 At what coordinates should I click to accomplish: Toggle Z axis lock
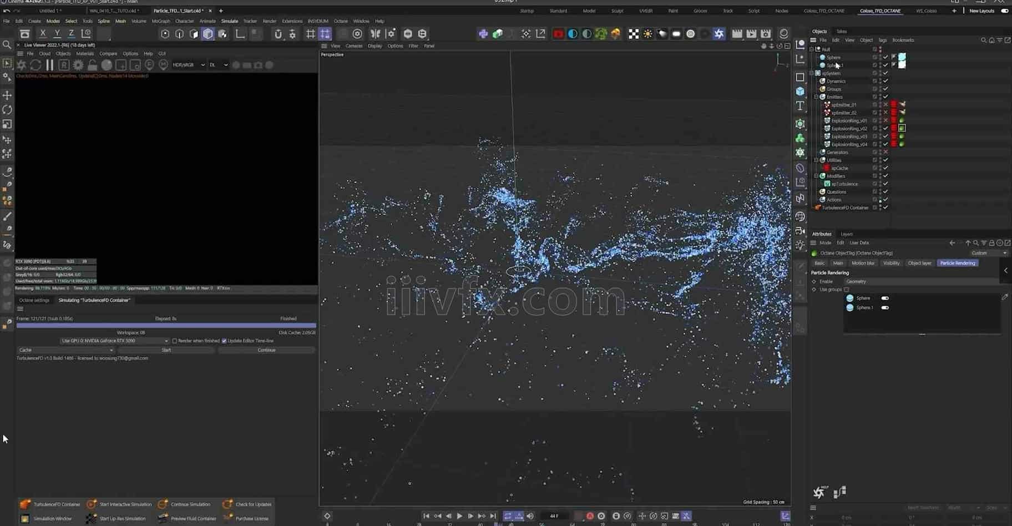point(71,34)
